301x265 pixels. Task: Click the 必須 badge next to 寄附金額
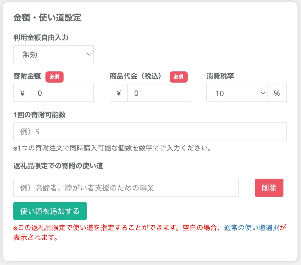tap(55, 77)
